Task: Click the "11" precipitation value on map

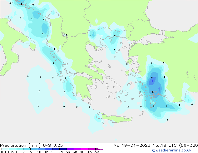Action: (x=152, y=78)
